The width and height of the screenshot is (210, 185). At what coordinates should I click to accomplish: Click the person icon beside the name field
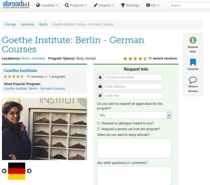100,77
